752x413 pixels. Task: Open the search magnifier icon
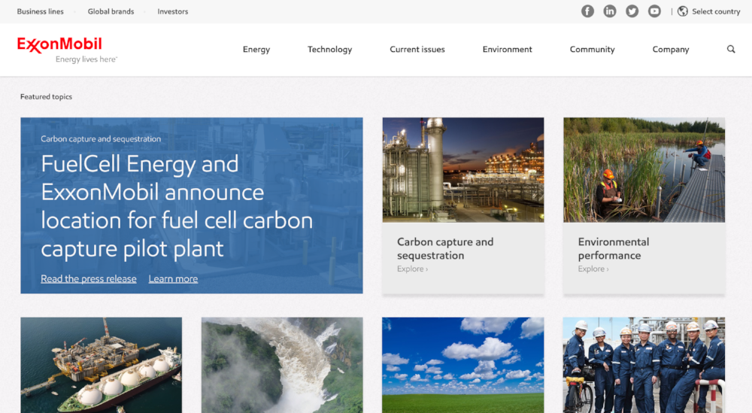(731, 49)
